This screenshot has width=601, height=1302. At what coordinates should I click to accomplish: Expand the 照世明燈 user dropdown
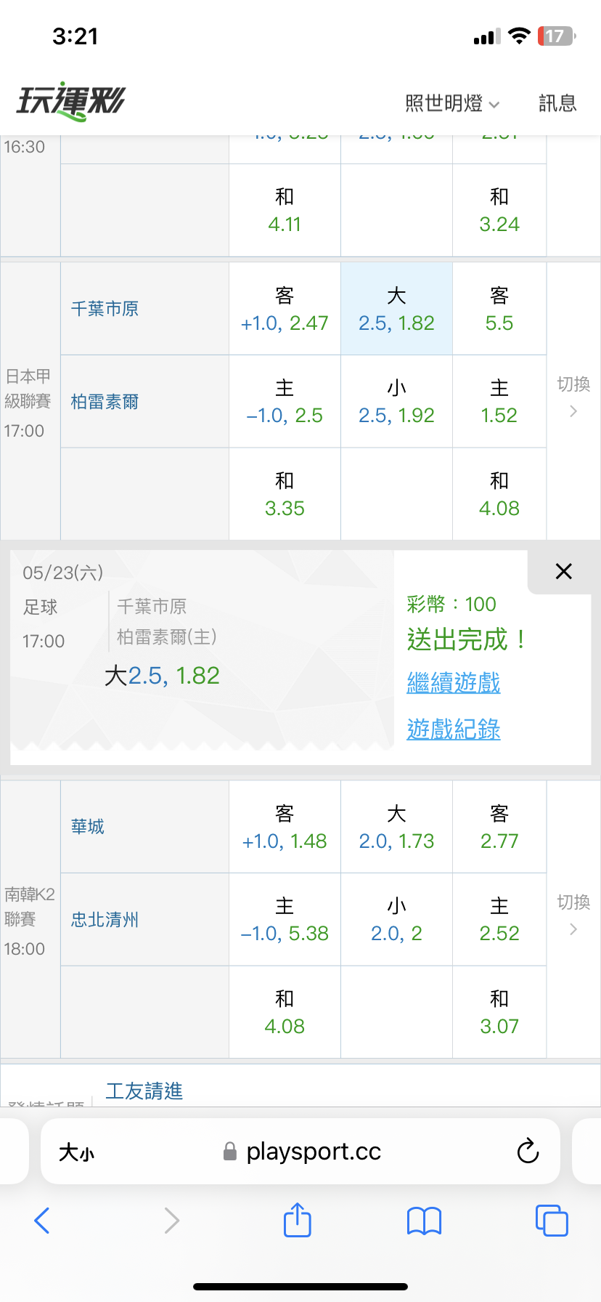pyautogui.click(x=452, y=104)
